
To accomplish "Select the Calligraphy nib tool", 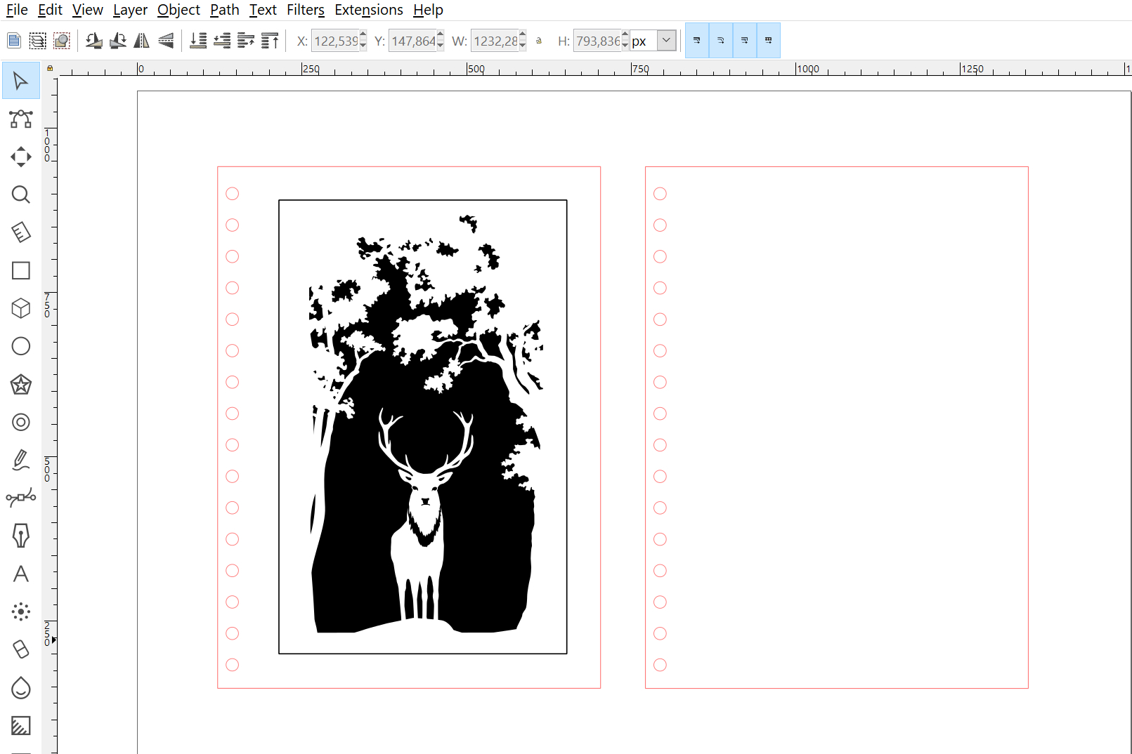I will [x=20, y=536].
